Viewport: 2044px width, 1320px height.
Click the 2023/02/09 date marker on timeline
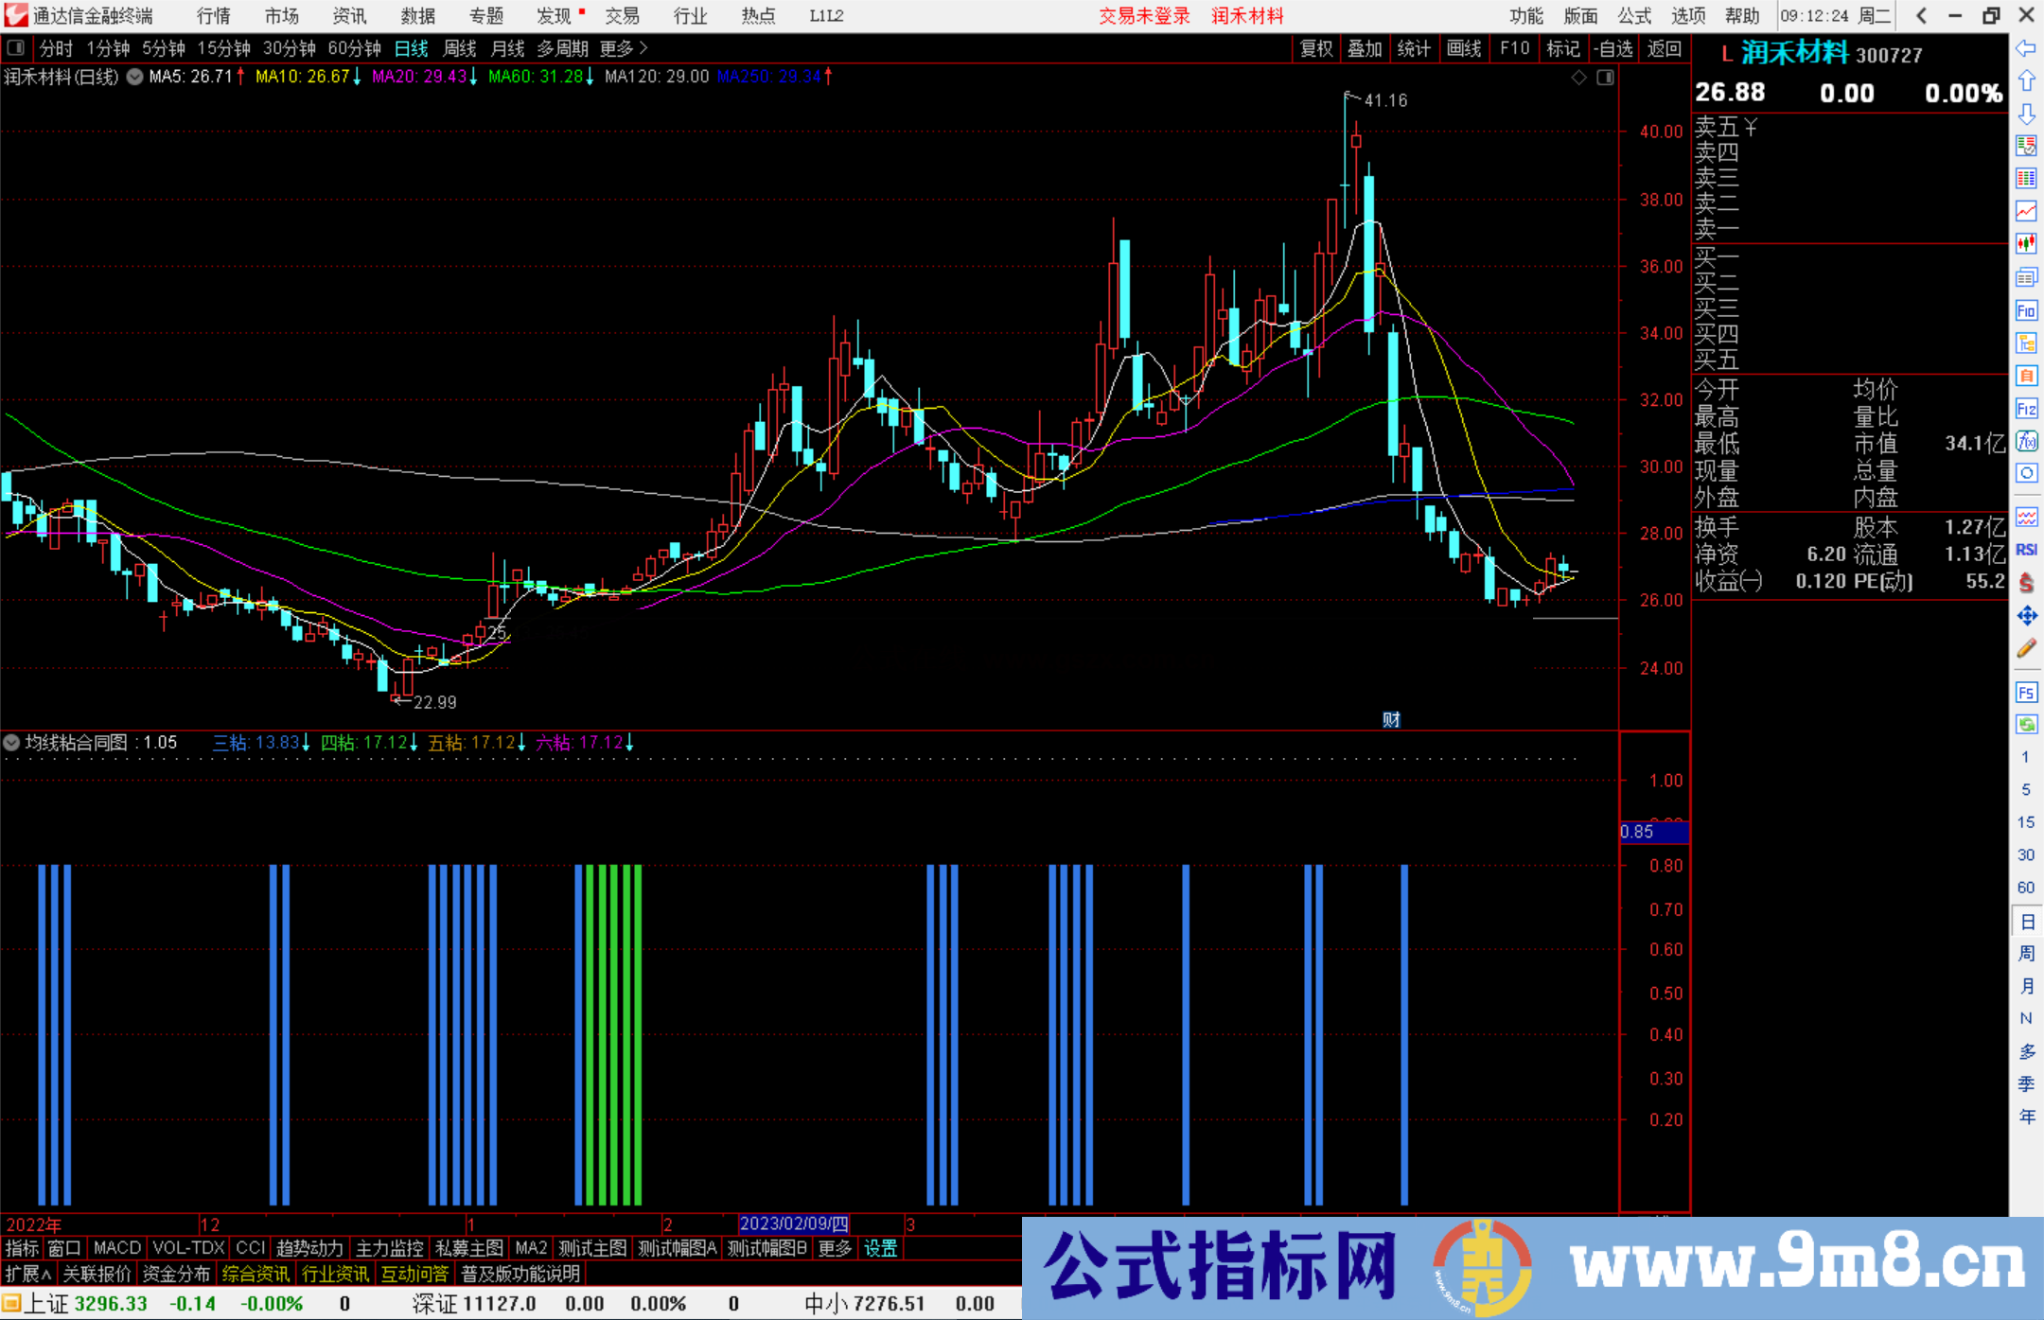(794, 1223)
